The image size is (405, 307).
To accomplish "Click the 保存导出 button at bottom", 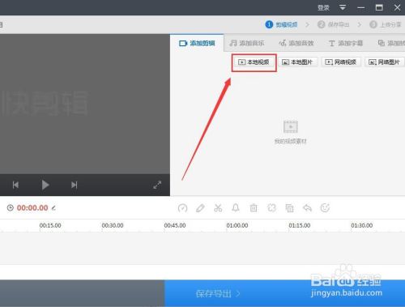I will (x=218, y=293).
